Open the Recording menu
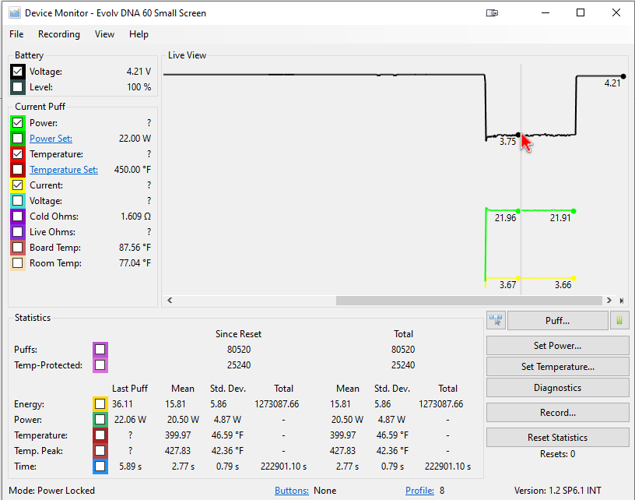This screenshot has height=500, width=635. pos(59,34)
